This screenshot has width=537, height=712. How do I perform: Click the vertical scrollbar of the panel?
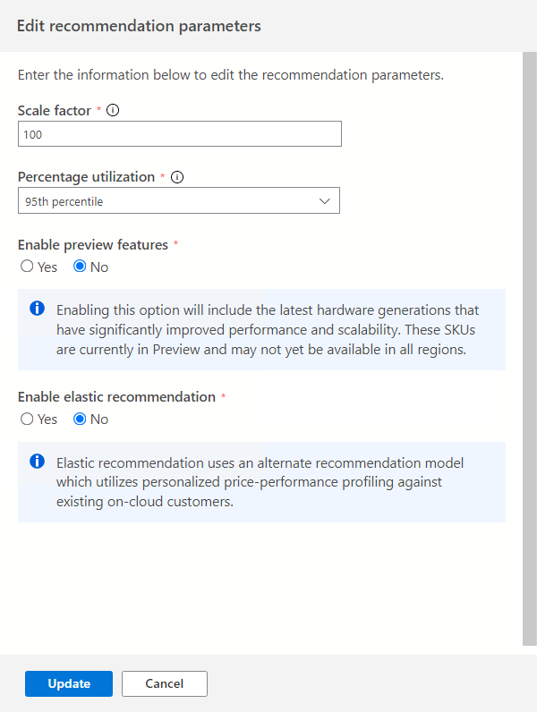(x=528, y=349)
